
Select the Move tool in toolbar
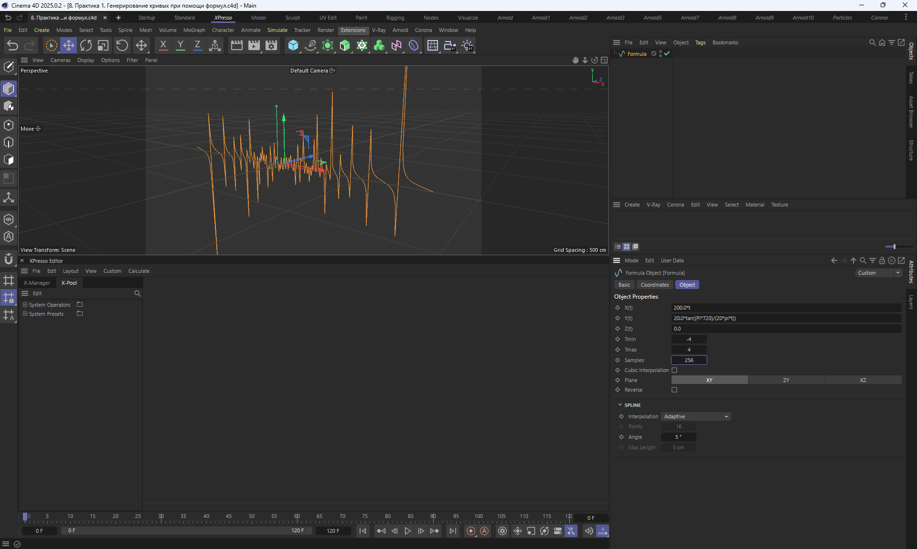68,45
